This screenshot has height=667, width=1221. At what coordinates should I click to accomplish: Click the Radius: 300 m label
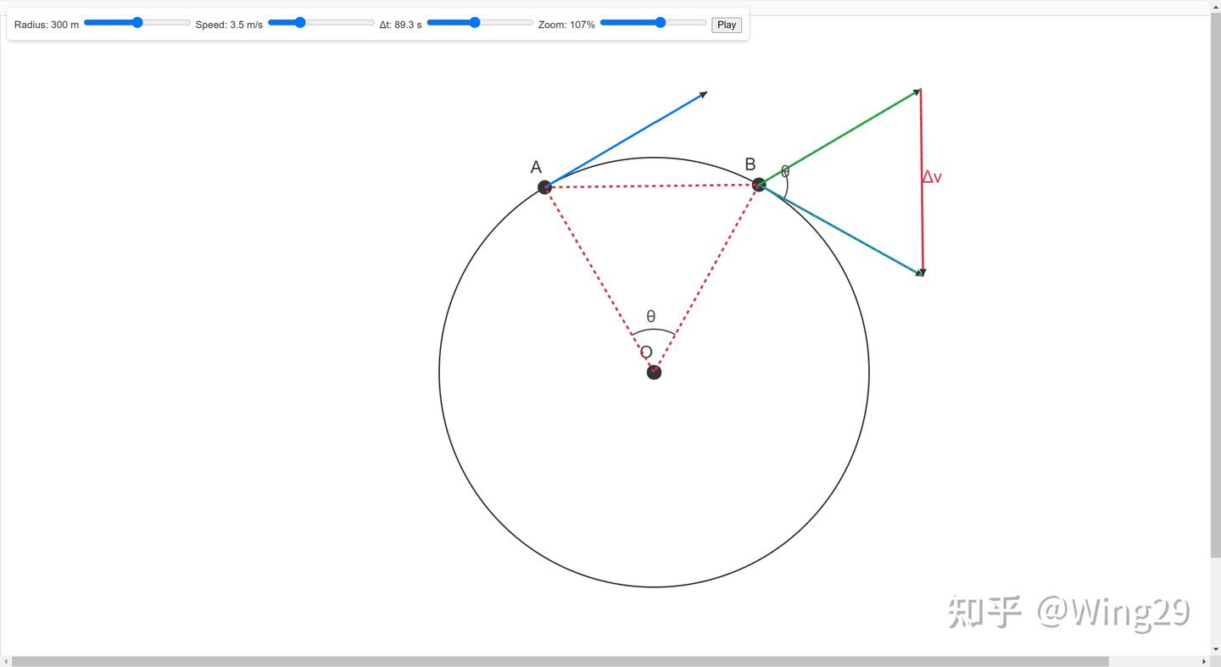click(x=47, y=25)
